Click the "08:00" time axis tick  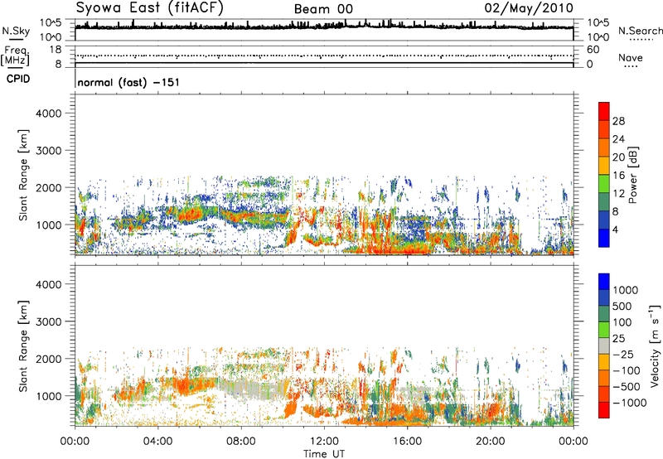241,441
